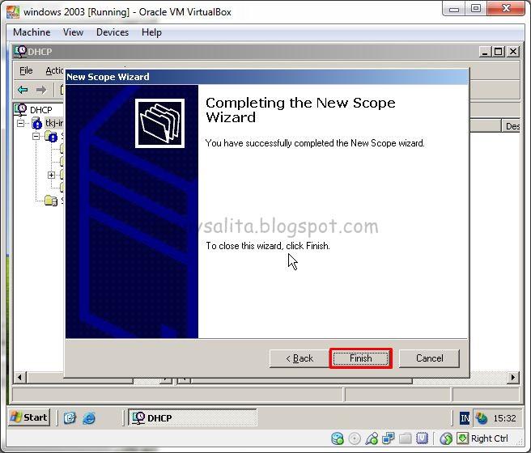Click the language indicator in system tray
Image resolution: width=531 pixels, height=453 pixels.
[x=465, y=418]
